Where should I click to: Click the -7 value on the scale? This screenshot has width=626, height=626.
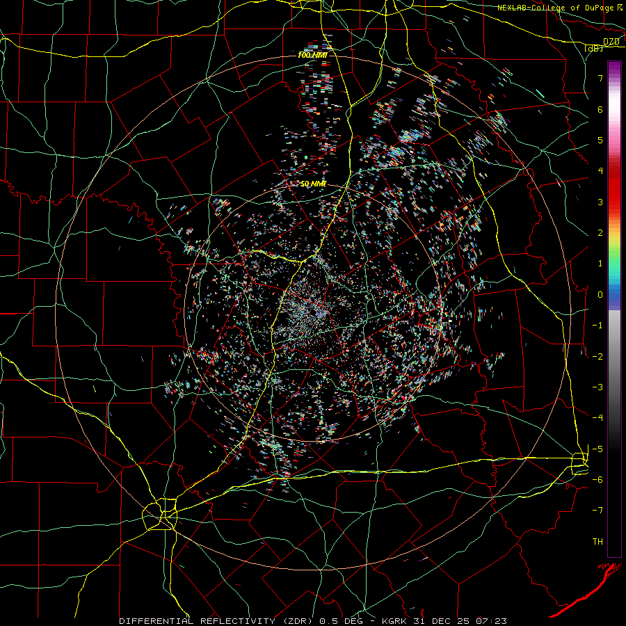[x=597, y=511]
